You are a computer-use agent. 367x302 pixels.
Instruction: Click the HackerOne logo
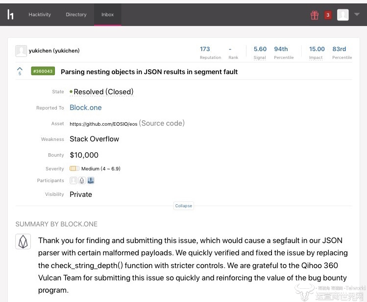pos(10,15)
